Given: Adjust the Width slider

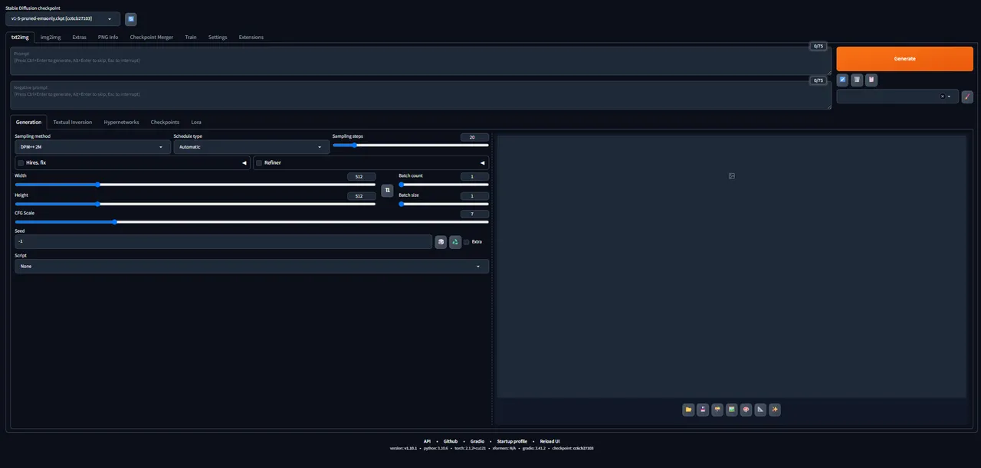Looking at the screenshot, I should (195, 184).
